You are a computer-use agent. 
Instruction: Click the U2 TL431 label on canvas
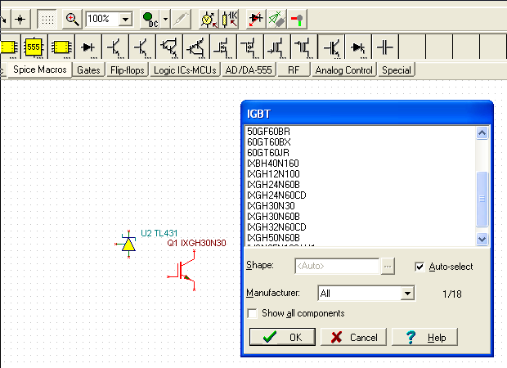click(x=159, y=233)
